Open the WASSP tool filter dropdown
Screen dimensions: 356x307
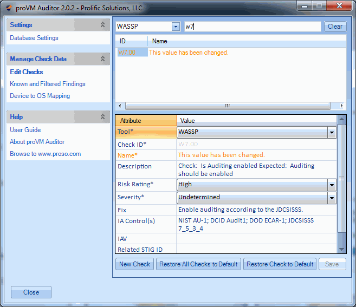tap(176, 27)
